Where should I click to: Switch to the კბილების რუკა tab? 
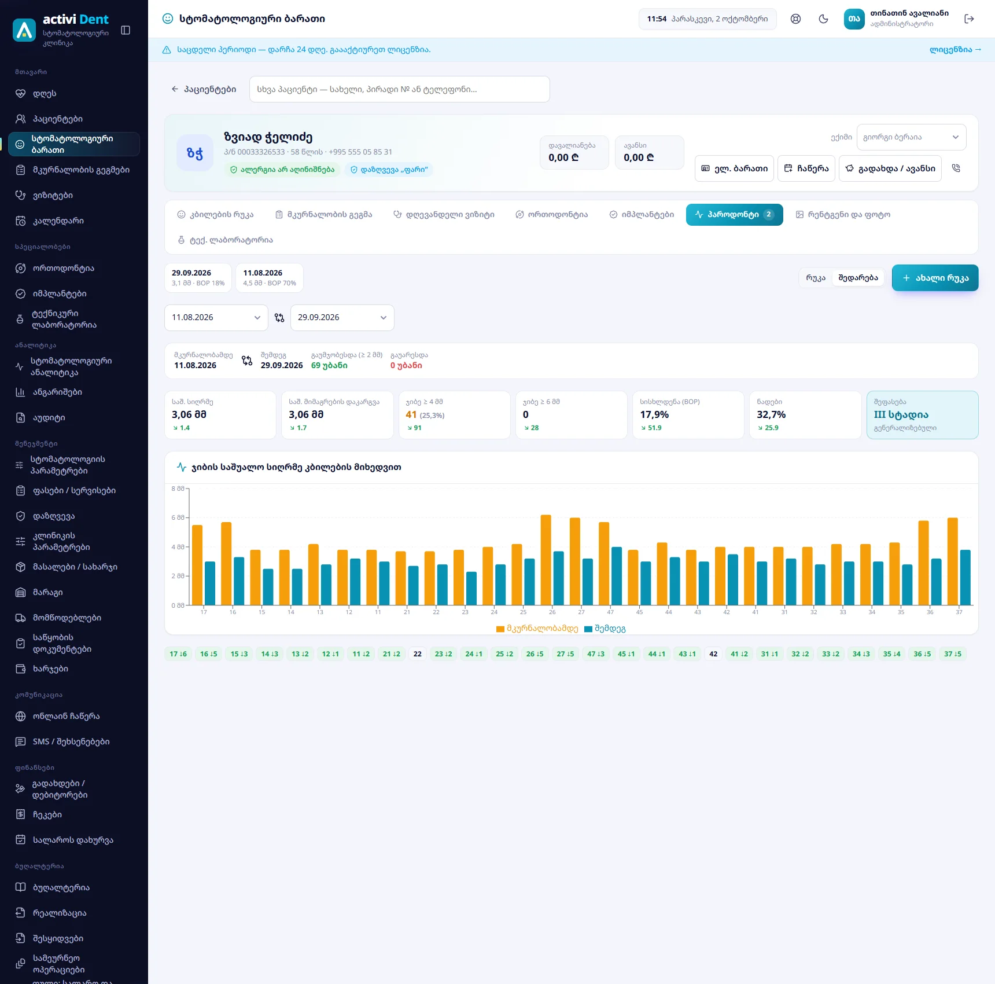[215, 215]
